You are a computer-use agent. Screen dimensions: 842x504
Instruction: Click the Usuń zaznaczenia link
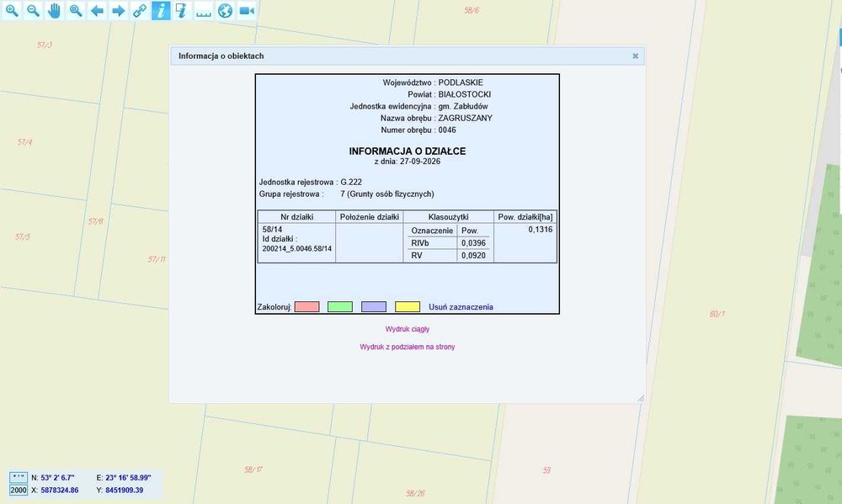pos(461,307)
